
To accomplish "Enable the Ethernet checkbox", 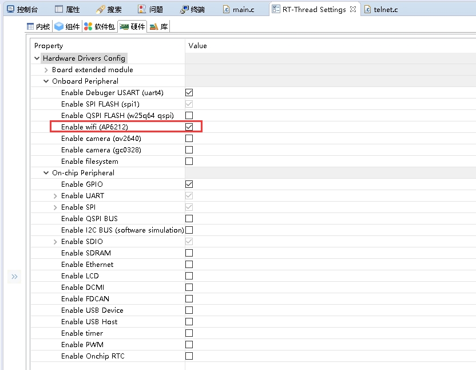I will click(x=189, y=264).
